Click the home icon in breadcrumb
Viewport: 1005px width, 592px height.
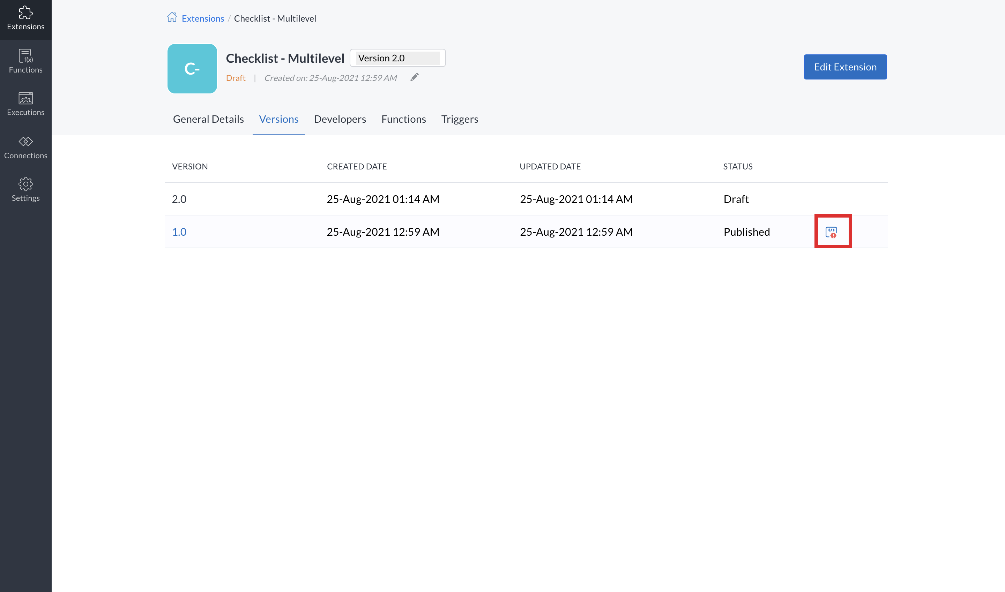coord(172,17)
